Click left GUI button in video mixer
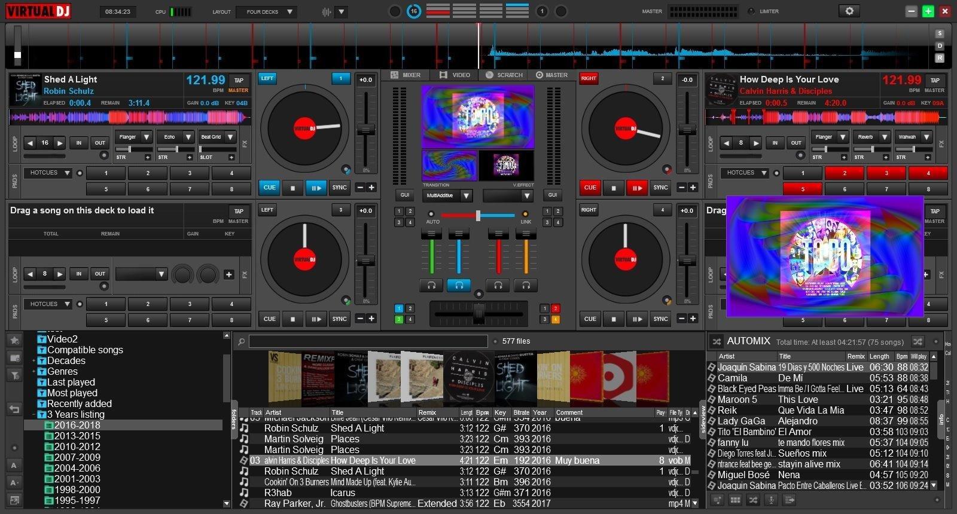The width and height of the screenshot is (957, 514). pos(404,195)
